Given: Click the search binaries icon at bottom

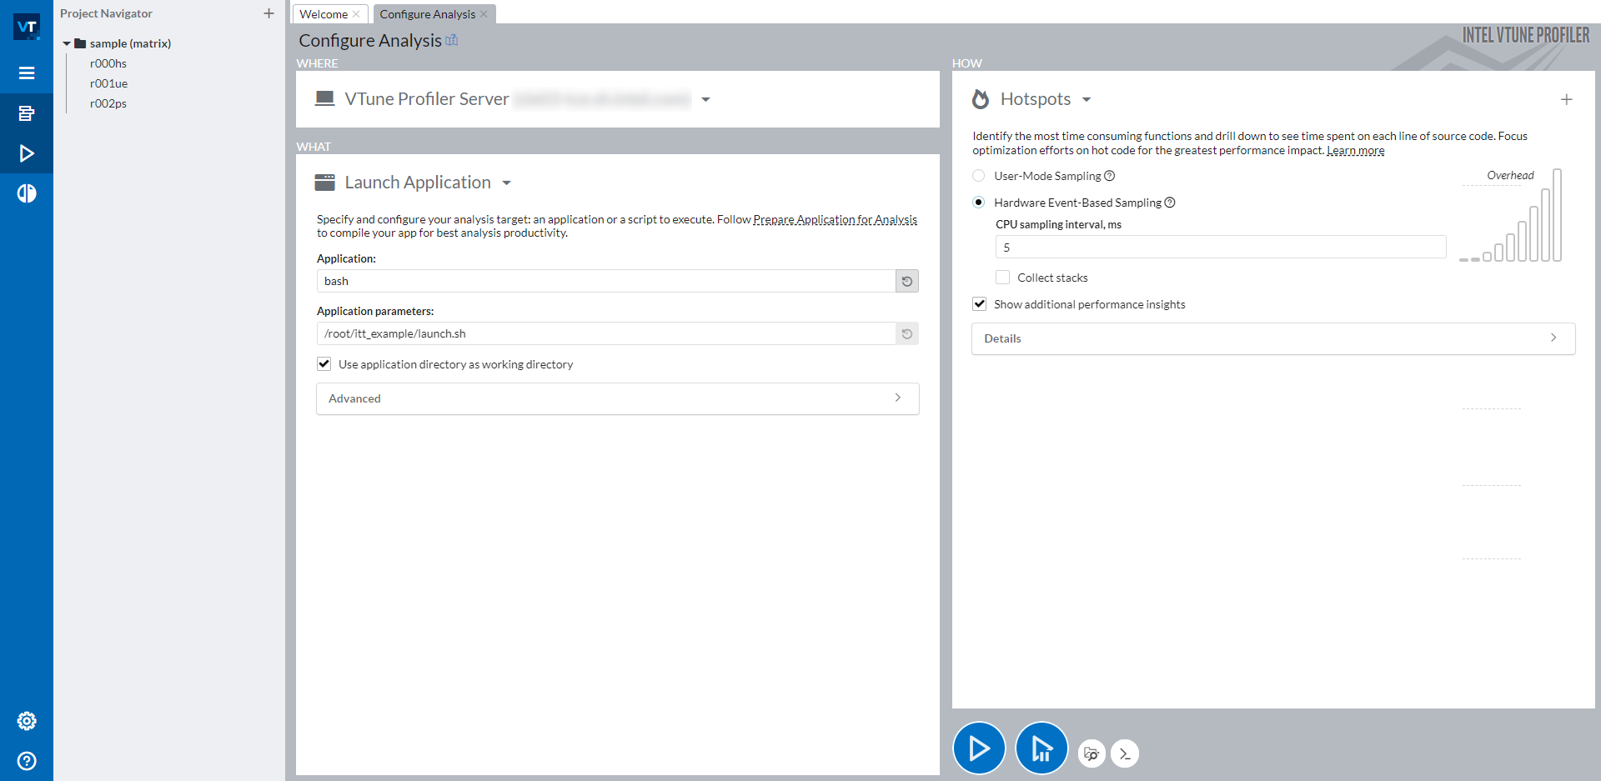Looking at the screenshot, I should (x=1091, y=753).
